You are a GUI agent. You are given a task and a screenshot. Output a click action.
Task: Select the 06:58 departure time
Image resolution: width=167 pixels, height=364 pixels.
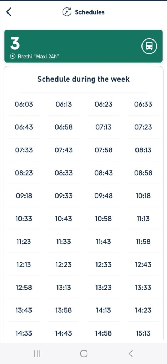click(64, 127)
